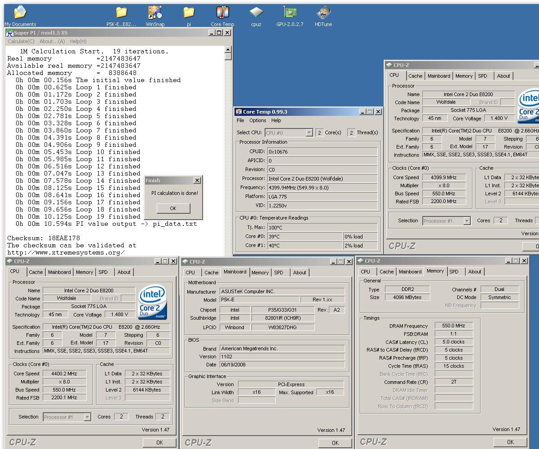
Task: Click the Memory CPU-Z window title icon
Action: tap(361, 261)
